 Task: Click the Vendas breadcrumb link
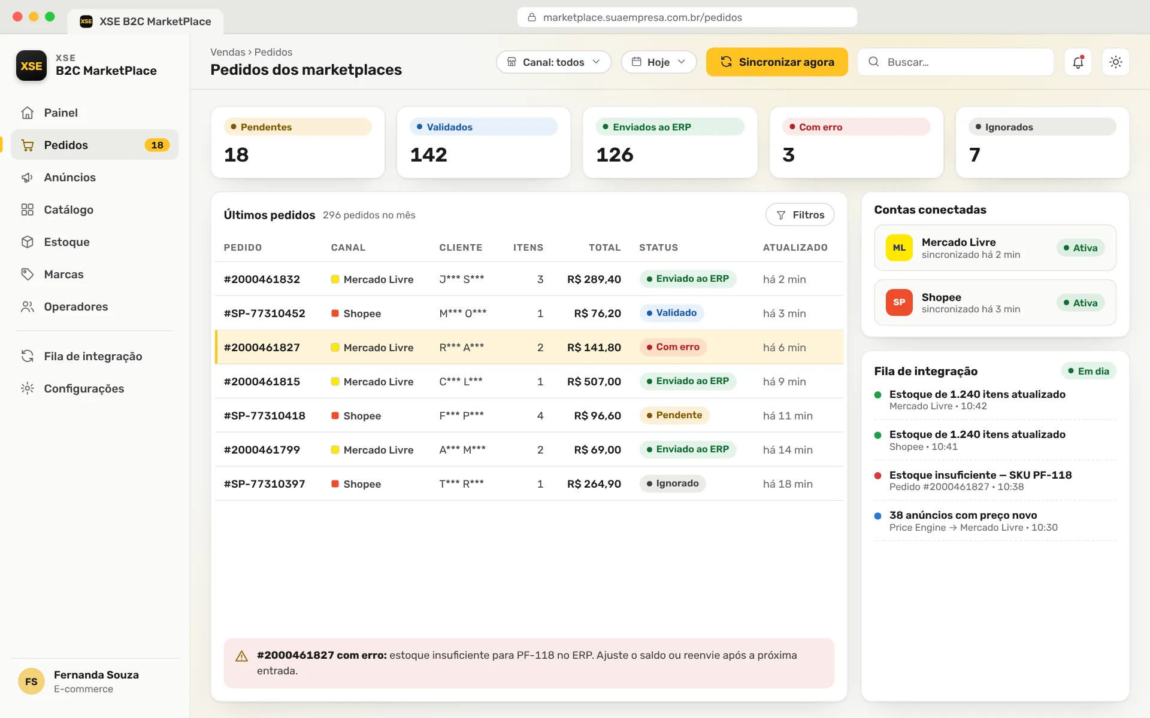tap(228, 52)
